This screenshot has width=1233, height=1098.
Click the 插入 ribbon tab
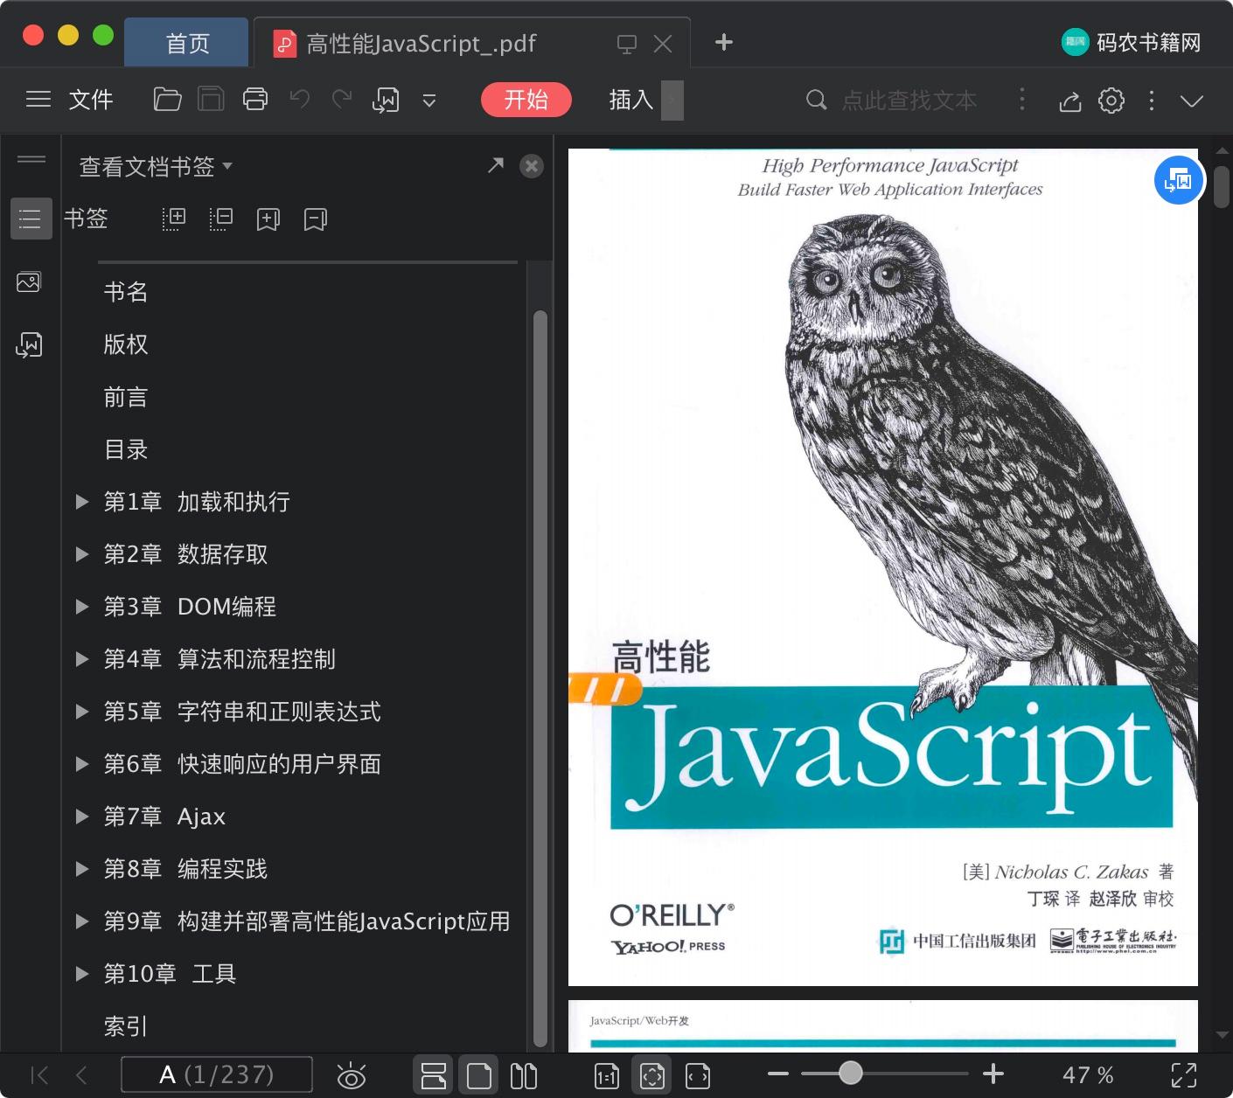click(631, 100)
